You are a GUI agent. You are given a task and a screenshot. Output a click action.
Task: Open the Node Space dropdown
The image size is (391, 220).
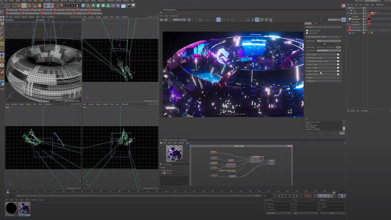[x=372, y=1]
